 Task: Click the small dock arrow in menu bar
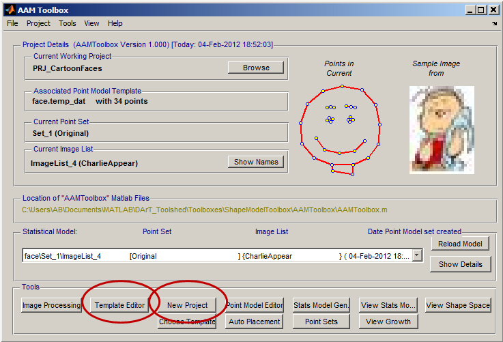click(493, 24)
